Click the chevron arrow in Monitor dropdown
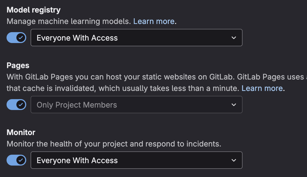307x177 pixels. pyautogui.click(x=234, y=160)
